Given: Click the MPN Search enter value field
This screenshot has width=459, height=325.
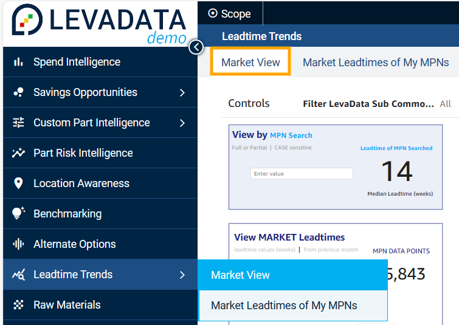Looking at the screenshot, I should coord(302,174).
